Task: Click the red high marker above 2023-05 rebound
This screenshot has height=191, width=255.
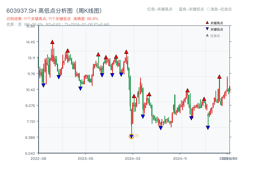Action: point(98,54)
